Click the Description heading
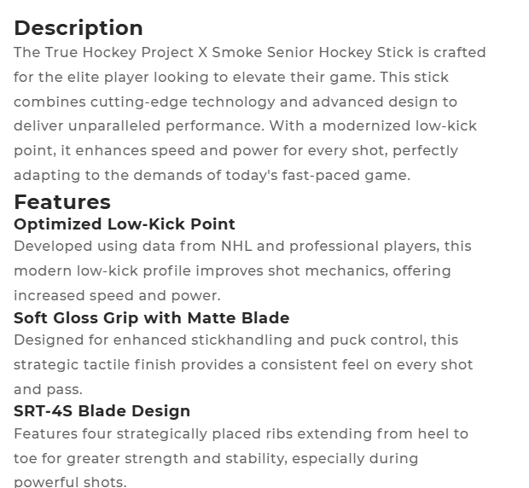 click(78, 28)
